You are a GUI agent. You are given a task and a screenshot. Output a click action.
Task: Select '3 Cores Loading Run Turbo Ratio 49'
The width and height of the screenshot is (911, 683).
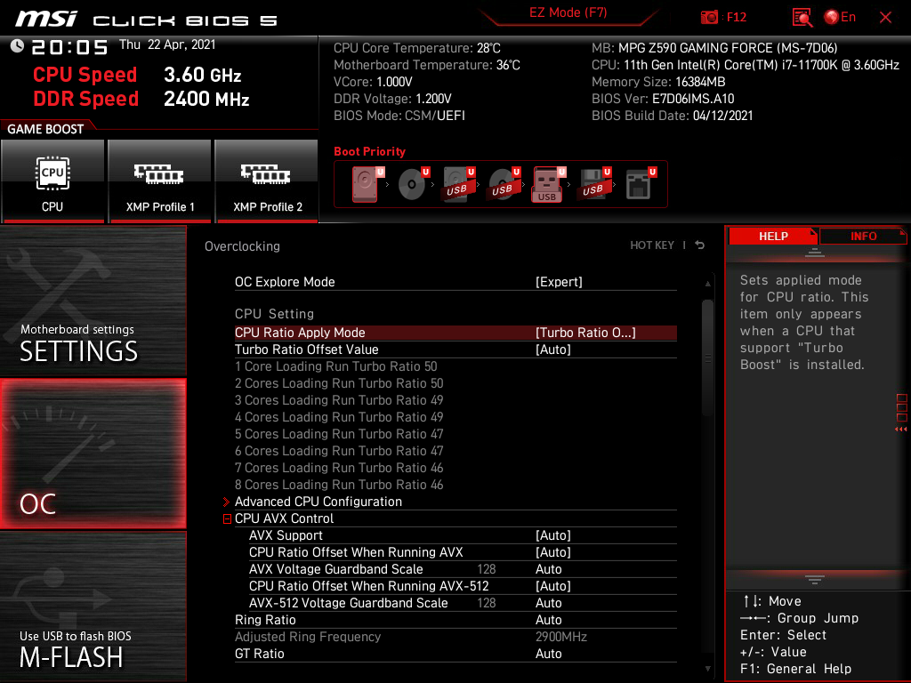pos(339,400)
